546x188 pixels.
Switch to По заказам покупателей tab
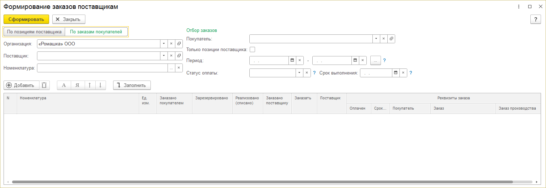pos(96,32)
